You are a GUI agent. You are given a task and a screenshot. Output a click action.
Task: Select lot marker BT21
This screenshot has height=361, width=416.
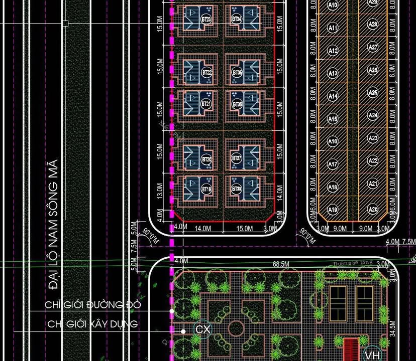coord(206,103)
